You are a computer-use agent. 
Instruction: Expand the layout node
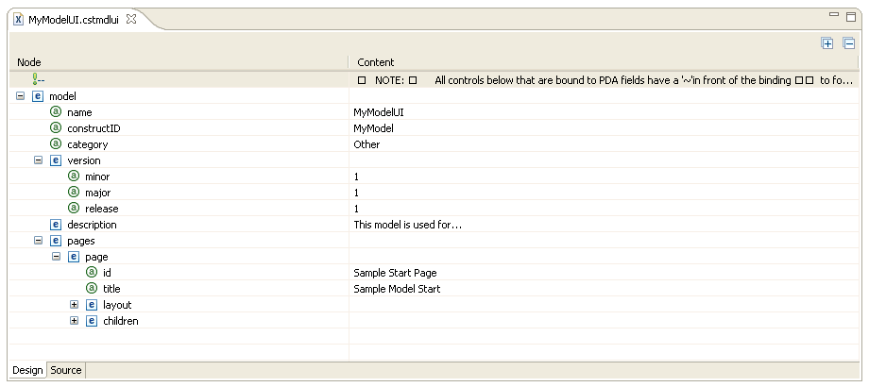point(75,305)
